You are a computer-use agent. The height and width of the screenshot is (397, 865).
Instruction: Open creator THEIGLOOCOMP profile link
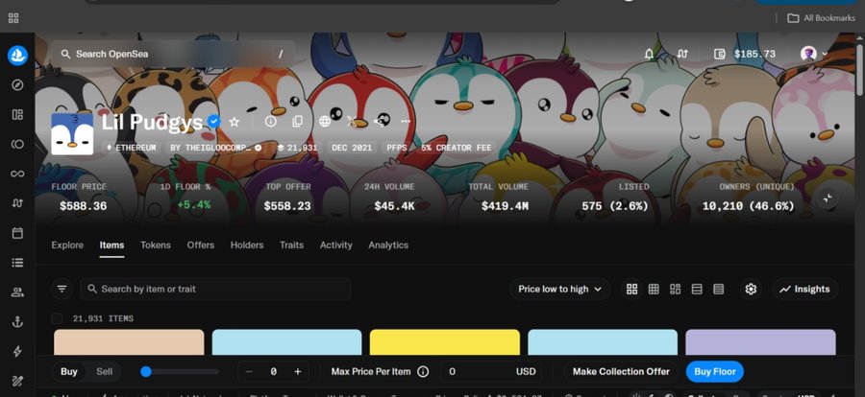coord(215,148)
